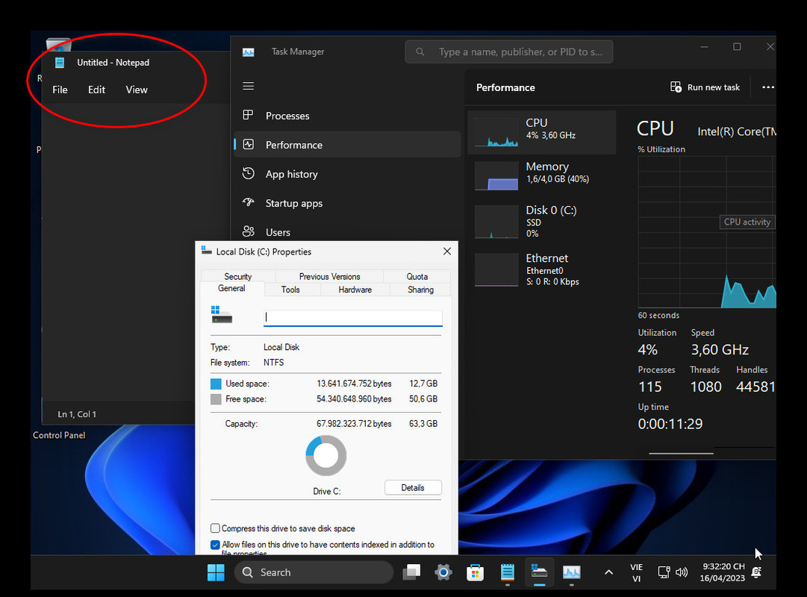Open the Hardware tab in Properties

point(355,290)
